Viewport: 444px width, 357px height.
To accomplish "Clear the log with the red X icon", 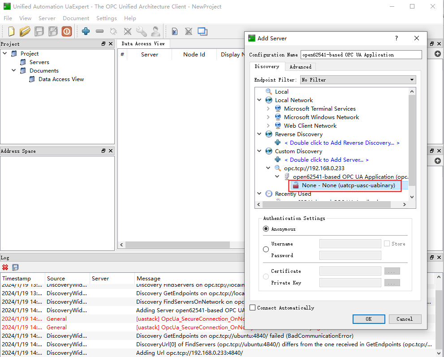I will click(5, 267).
